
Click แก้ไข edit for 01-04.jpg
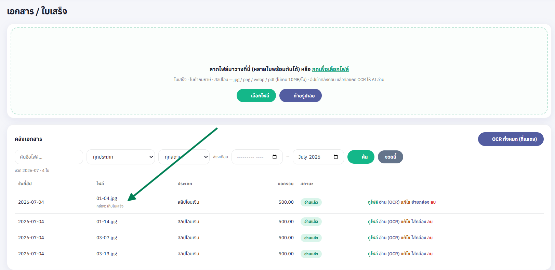point(405,202)
